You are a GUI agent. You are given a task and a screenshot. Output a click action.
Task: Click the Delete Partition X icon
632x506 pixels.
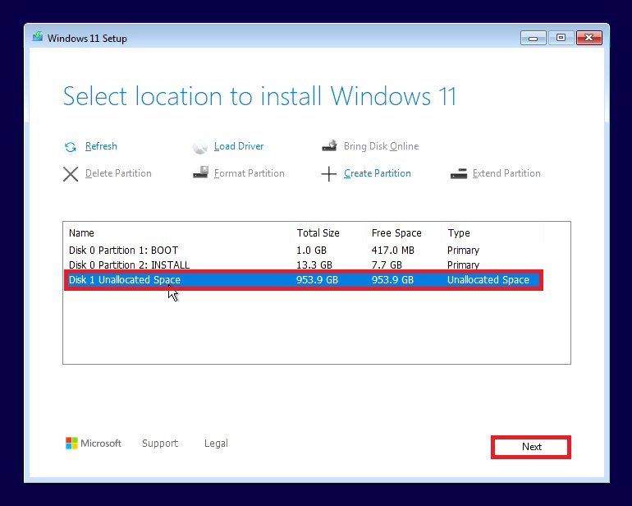tap(71, 174)
